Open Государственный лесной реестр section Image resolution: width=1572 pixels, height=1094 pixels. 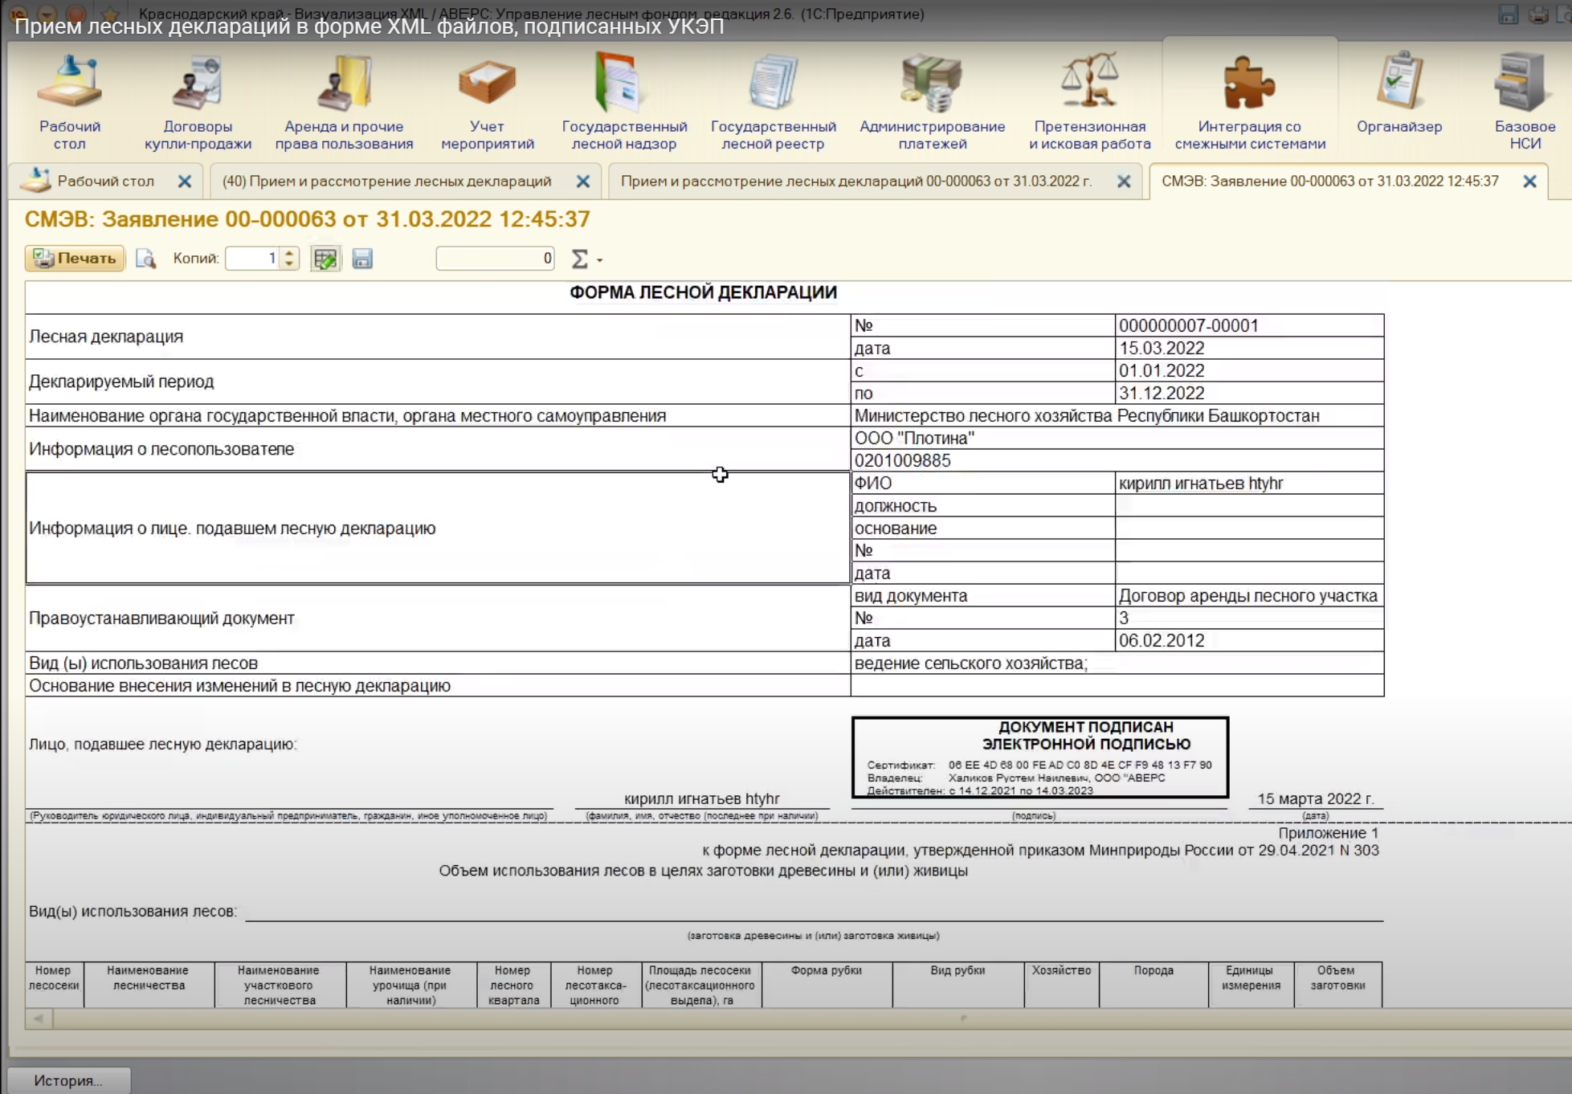pos(773,101)
